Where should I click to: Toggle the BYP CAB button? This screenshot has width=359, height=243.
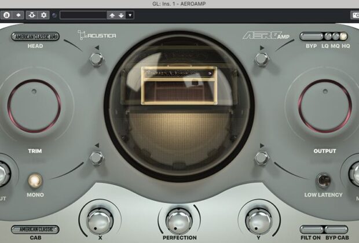(x=336, y=229)
